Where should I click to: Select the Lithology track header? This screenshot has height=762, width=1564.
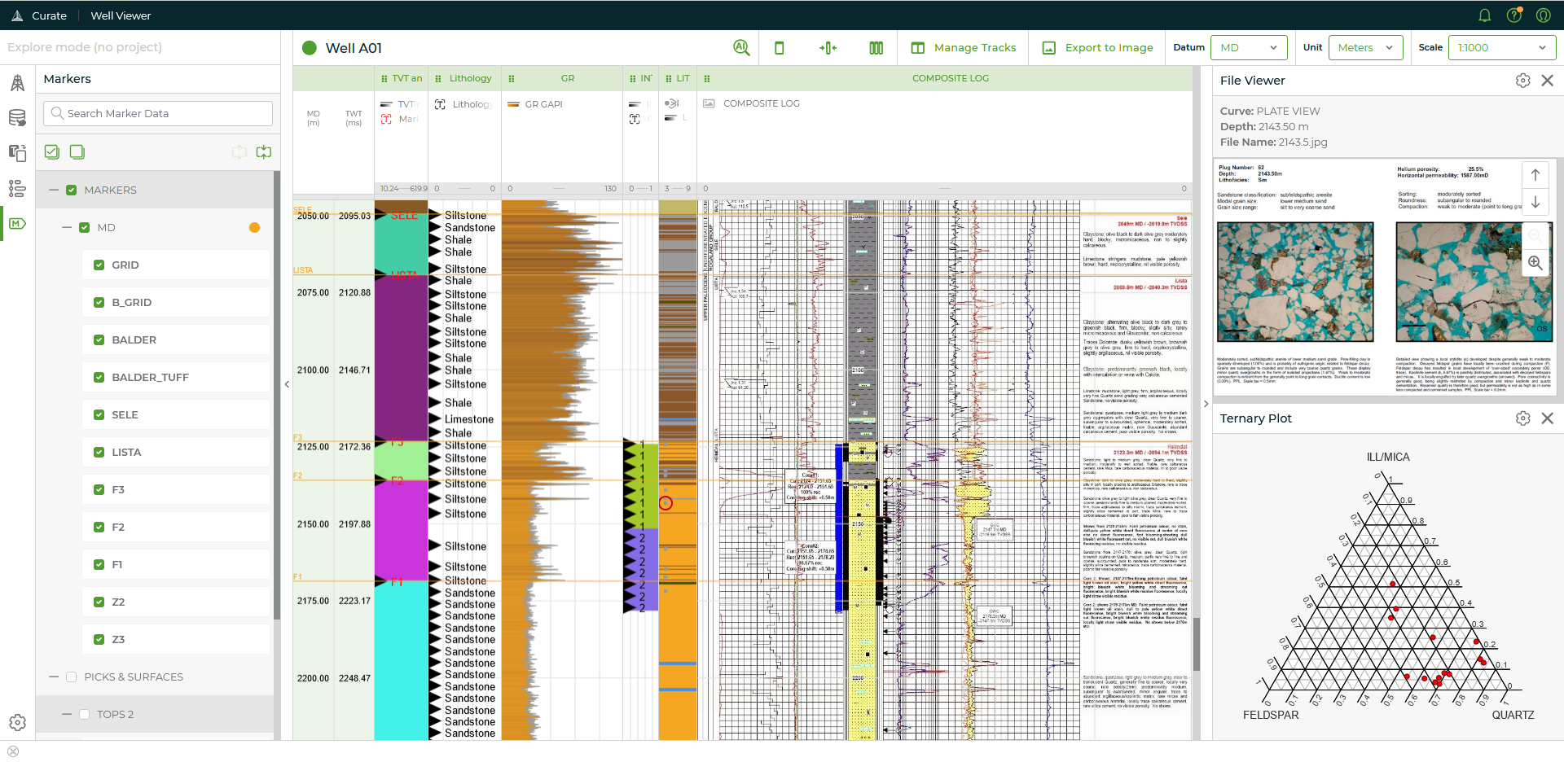coord(465,79)
